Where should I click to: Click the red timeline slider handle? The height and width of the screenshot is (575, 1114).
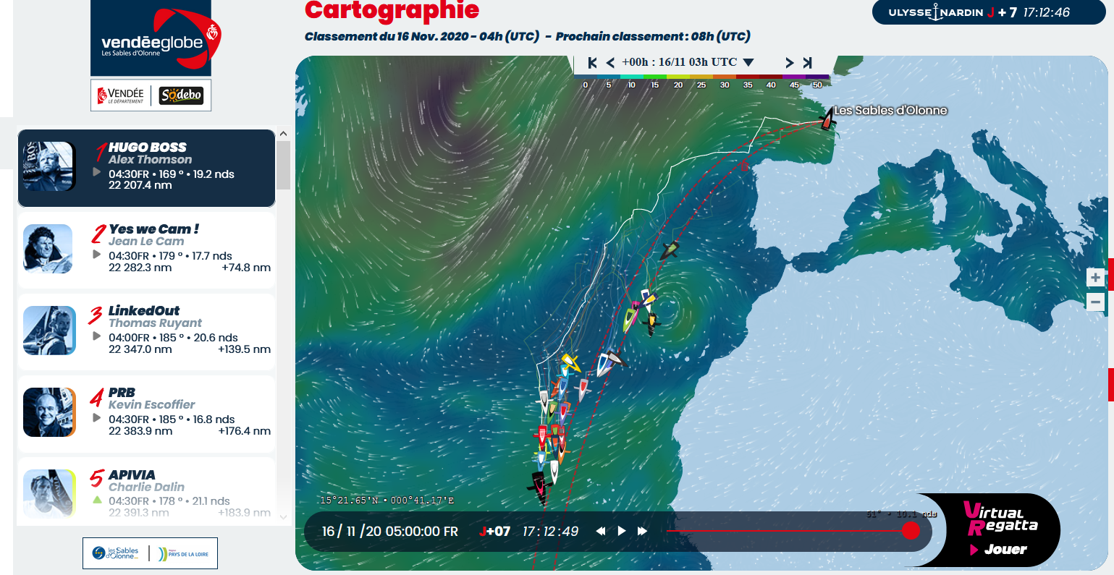(x=911, y=531)
